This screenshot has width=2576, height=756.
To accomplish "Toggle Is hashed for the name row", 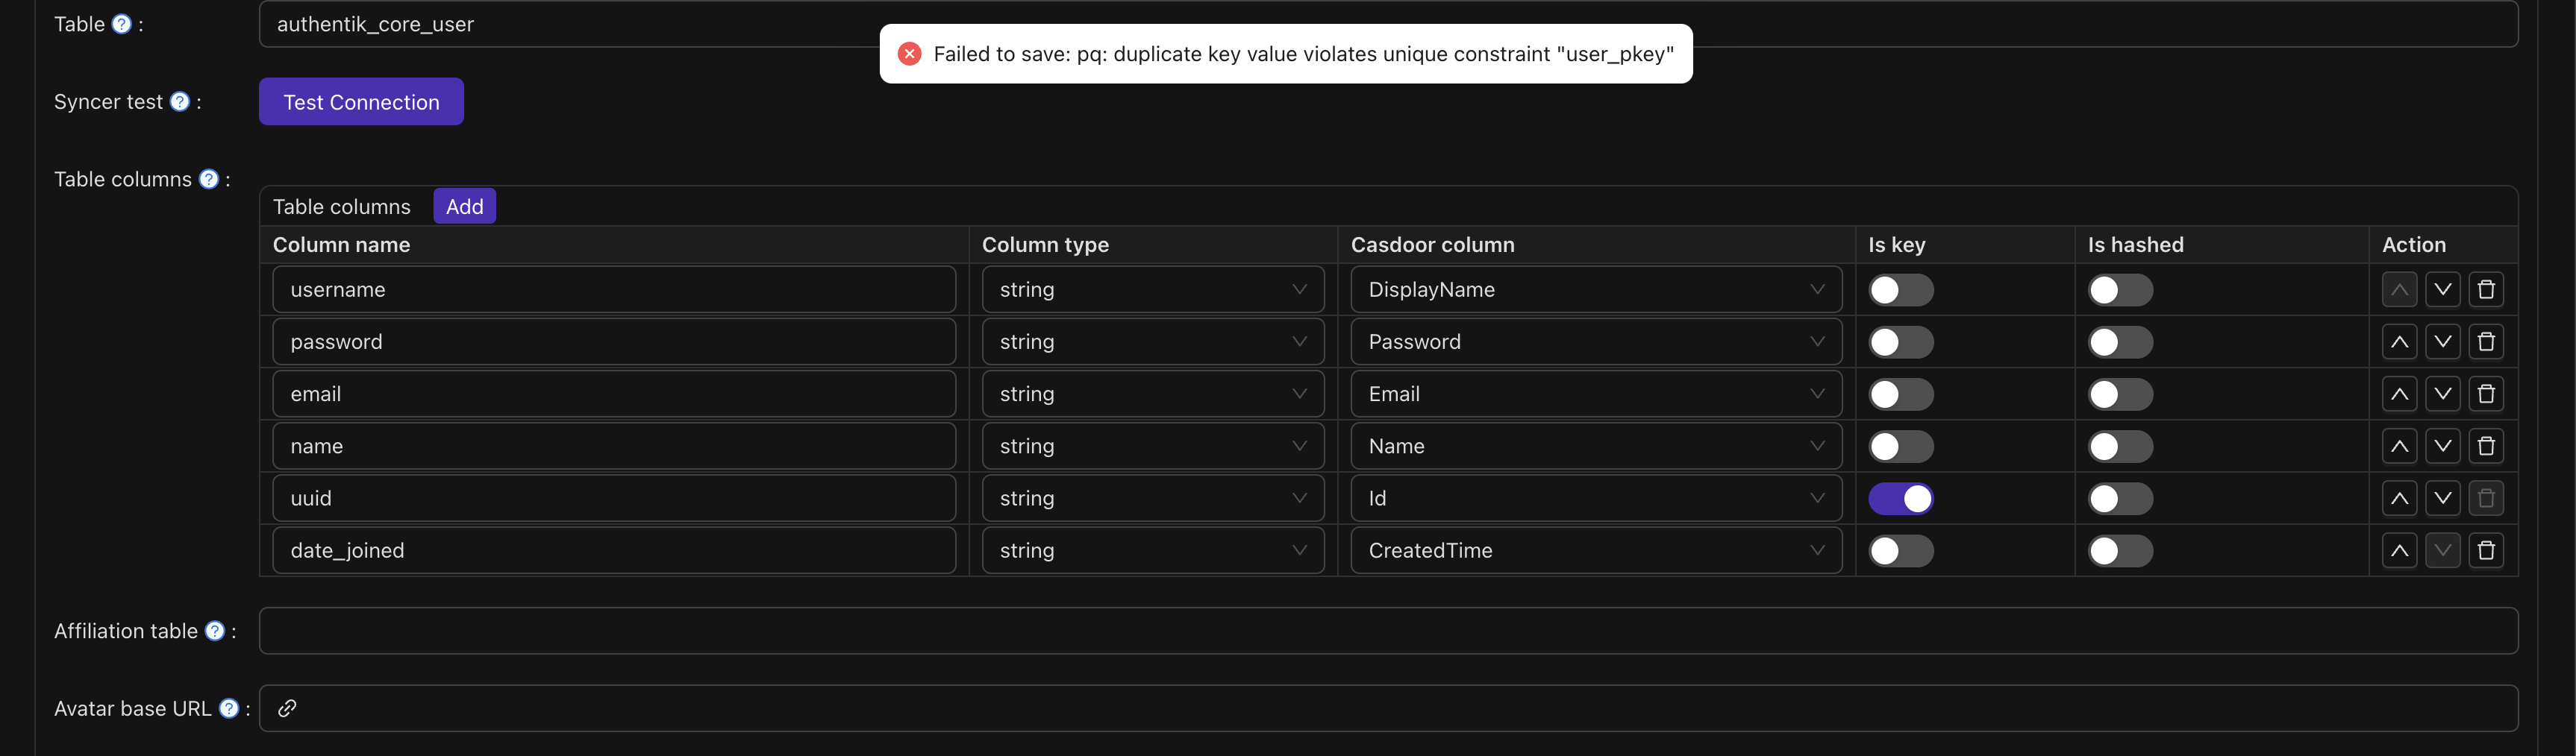I will coord(2120,447).
